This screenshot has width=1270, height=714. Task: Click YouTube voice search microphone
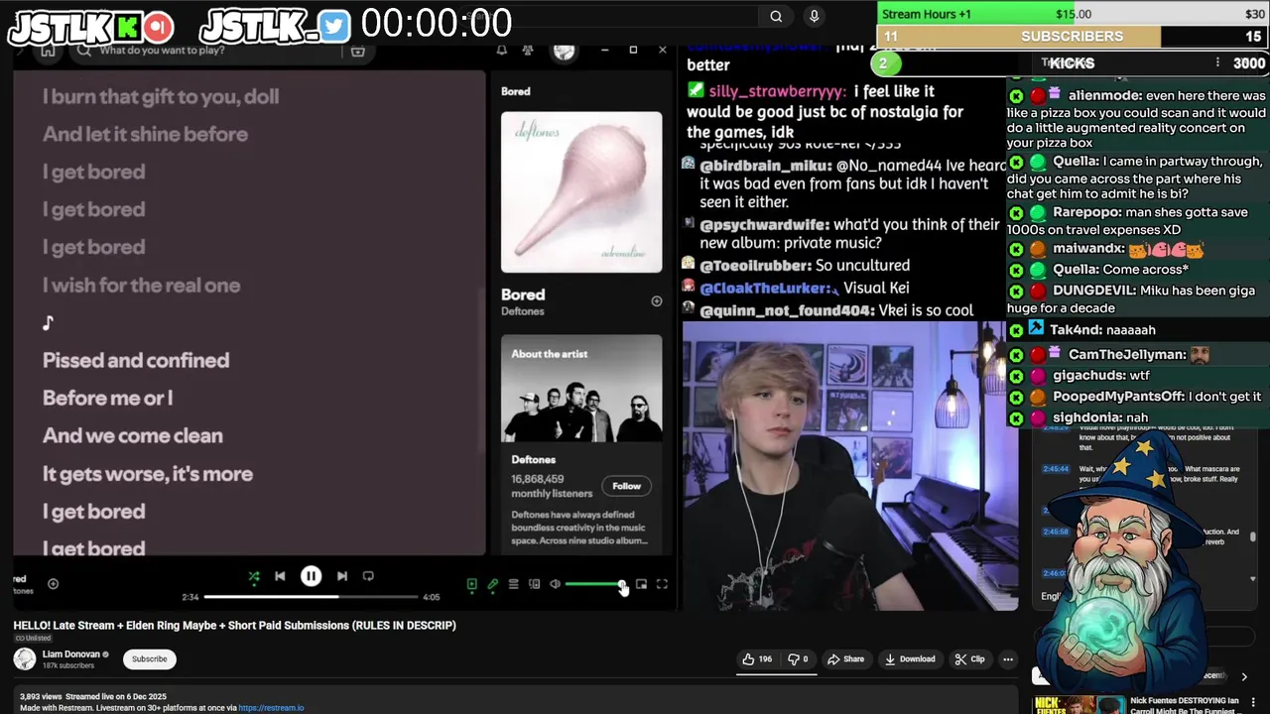coord(814,16)
